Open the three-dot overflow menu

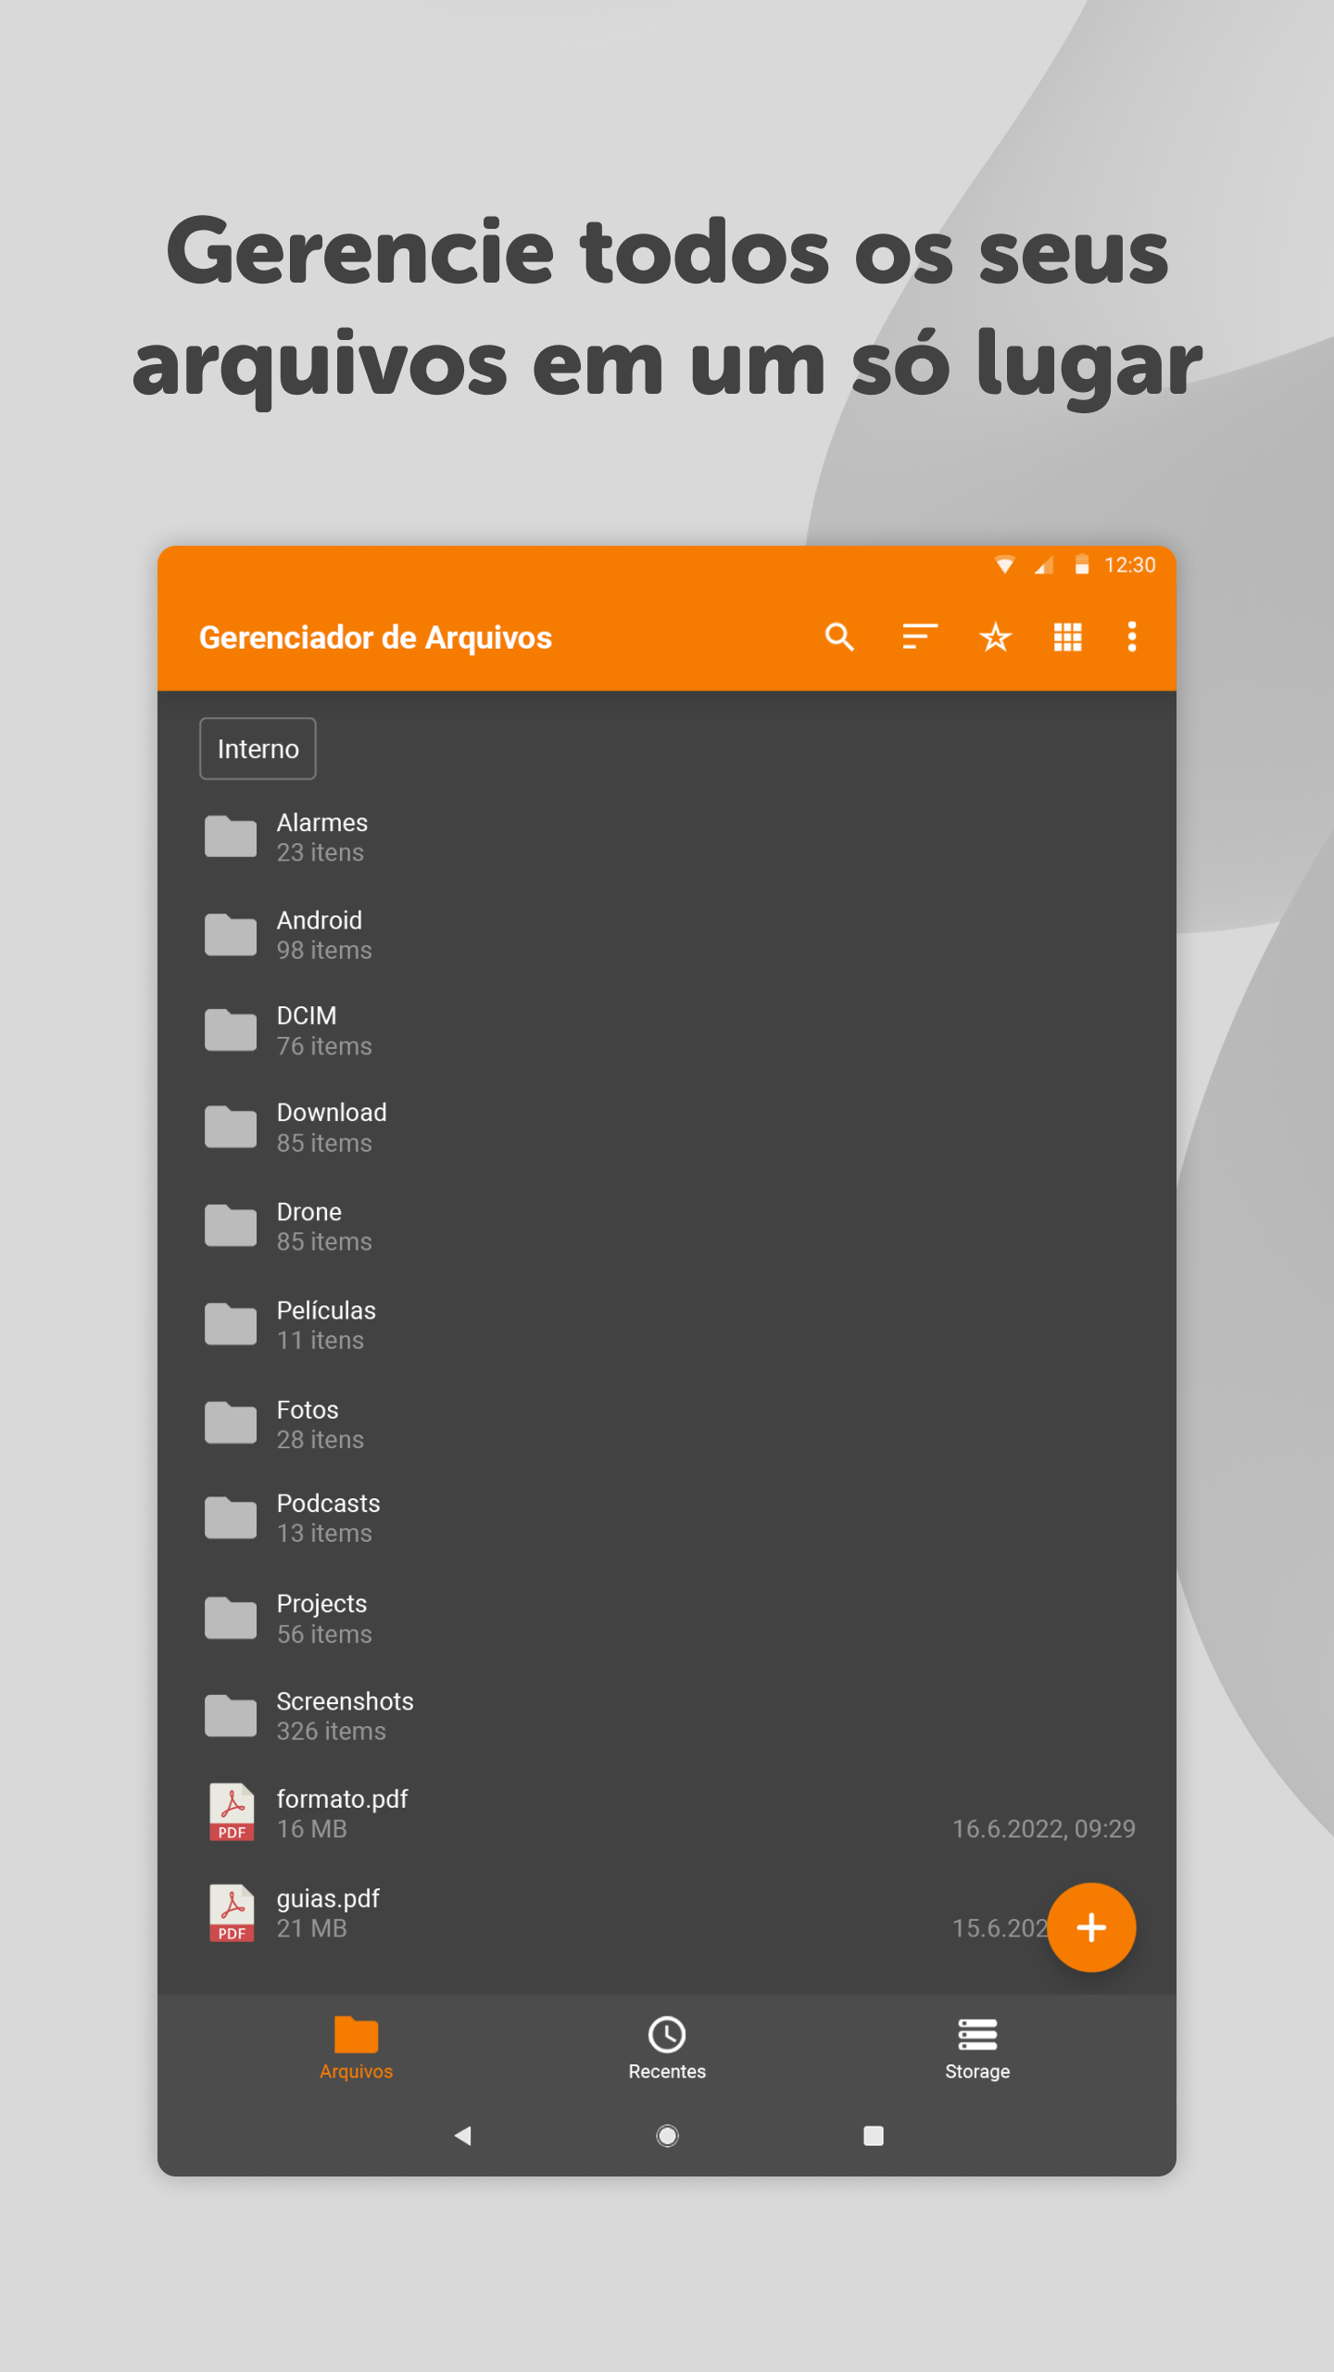1132,637
